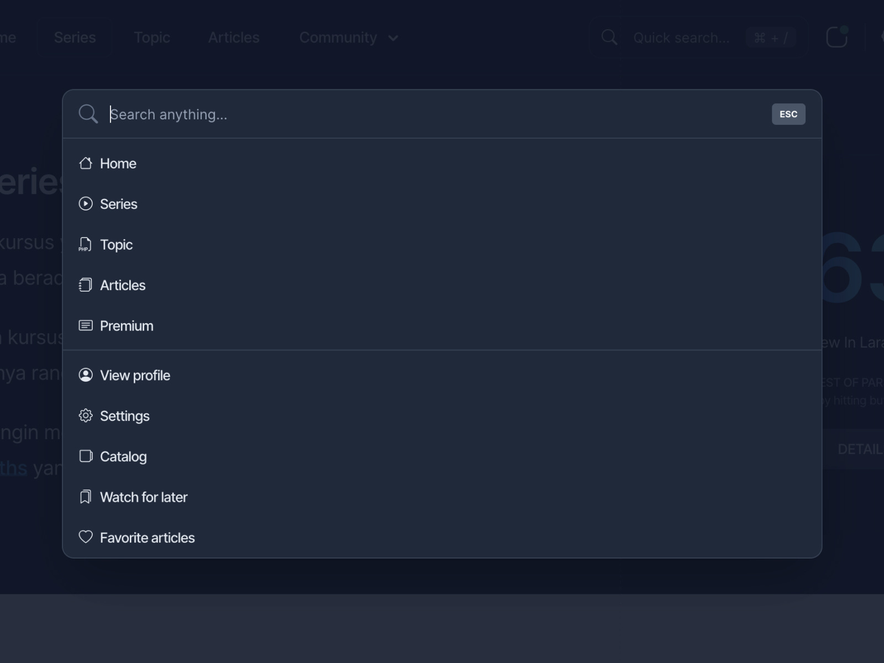Image resolution: width=884 pixels, height=663 pixels.
Task: Open the profile icon at top right
Action: tap(837, 36)
